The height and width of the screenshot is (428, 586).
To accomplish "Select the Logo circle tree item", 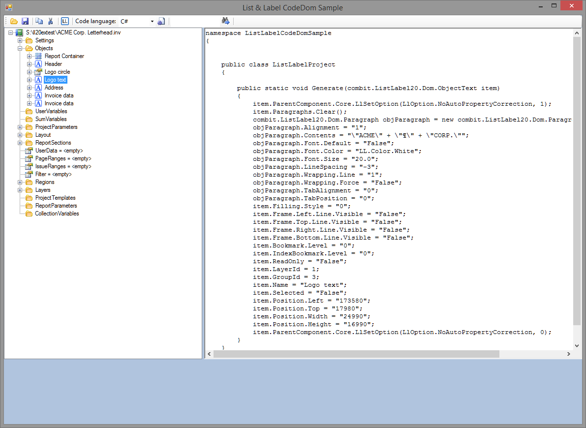I will (x=57, y=72).
